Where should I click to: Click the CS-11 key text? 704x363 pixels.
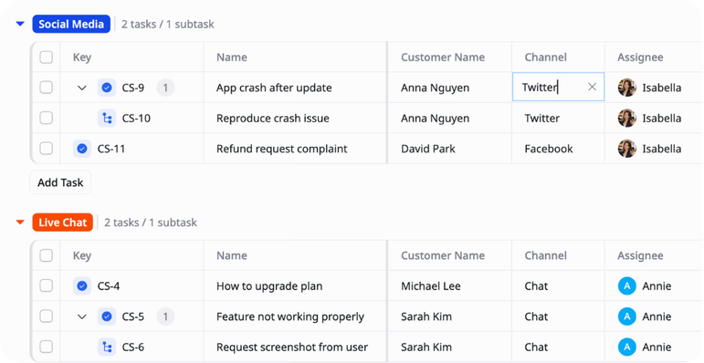[x=110, y=149]
